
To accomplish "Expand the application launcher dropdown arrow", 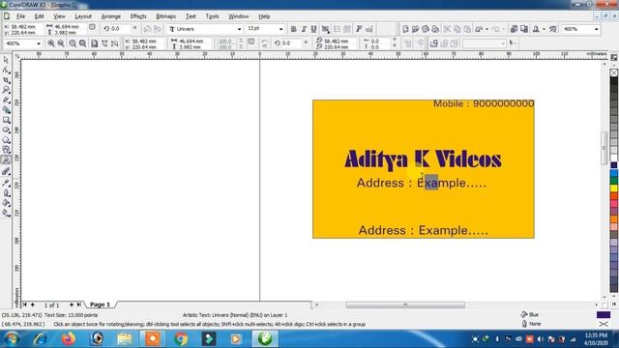I will point(544,29).
